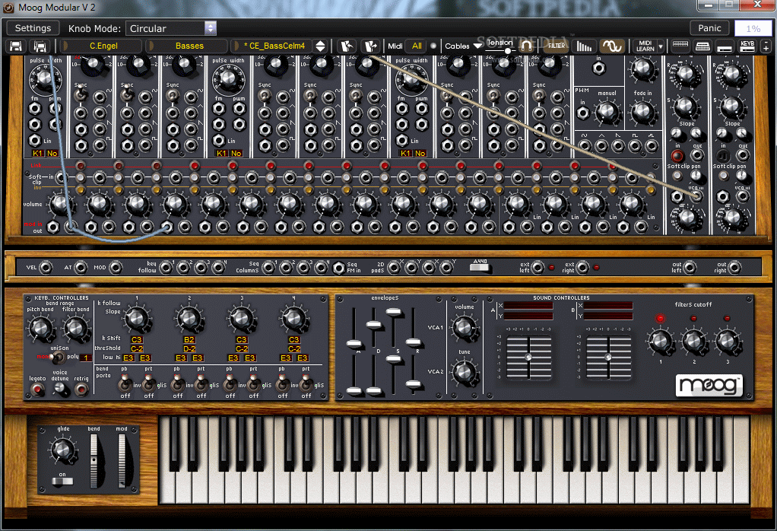Image resolution: width=777 pixels, height=531 pixels.
Task: Flip the glide on switch
Action: tap(62, 481)
